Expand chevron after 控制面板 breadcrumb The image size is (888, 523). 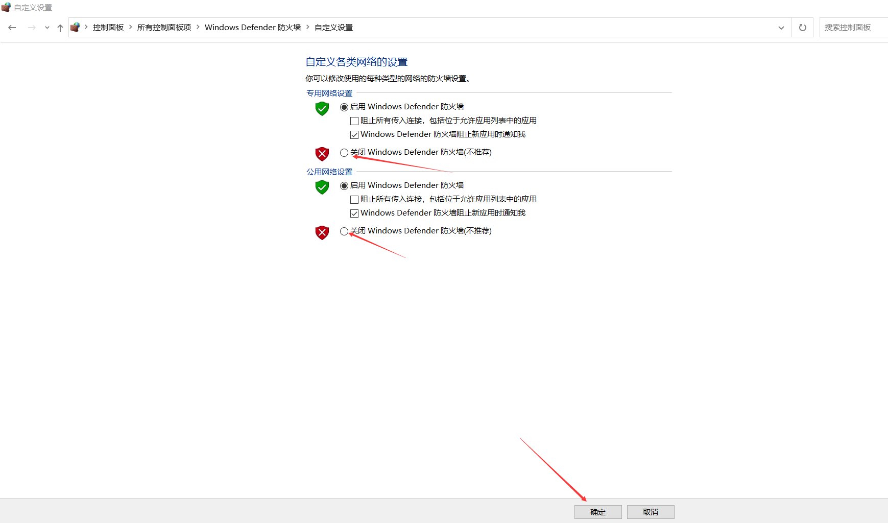tap(131, 27)
